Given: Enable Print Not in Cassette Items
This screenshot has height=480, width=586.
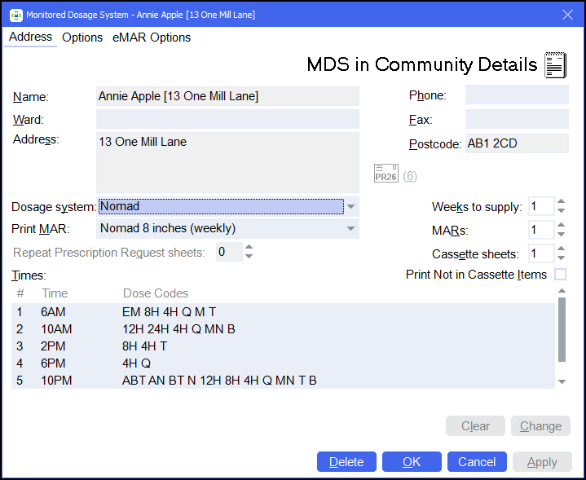Looking at the screenshot, I should (x=560, y=275).
